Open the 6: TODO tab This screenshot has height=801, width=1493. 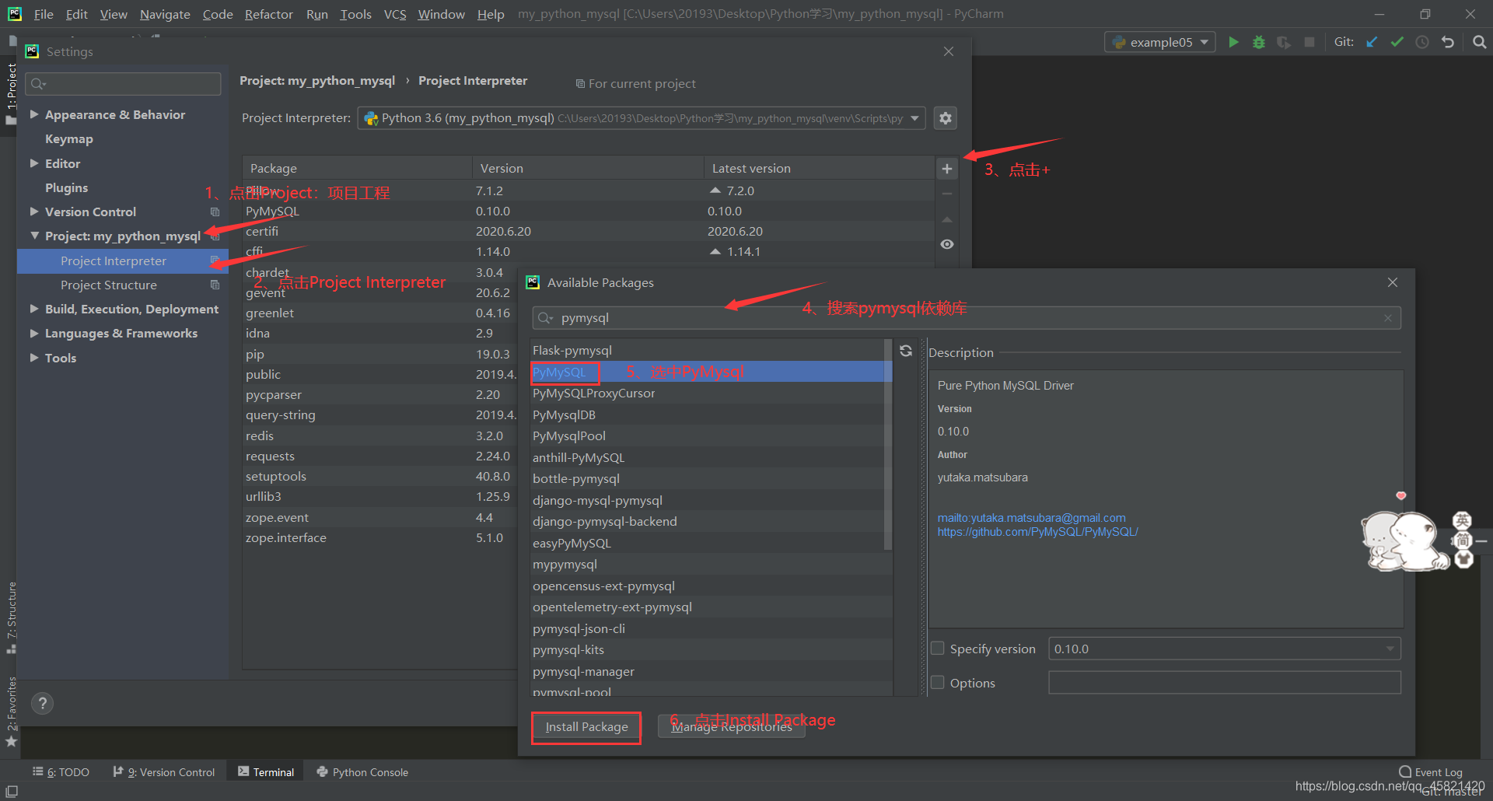61,772
